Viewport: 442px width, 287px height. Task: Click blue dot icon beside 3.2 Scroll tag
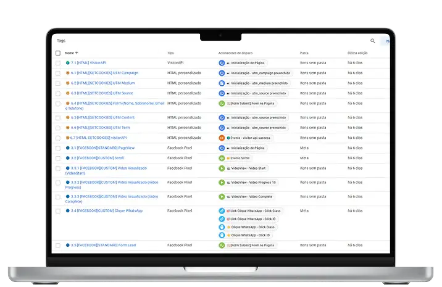68,158
